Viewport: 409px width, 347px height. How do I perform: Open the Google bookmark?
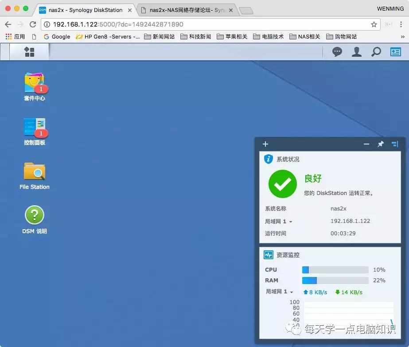[57, 37]
